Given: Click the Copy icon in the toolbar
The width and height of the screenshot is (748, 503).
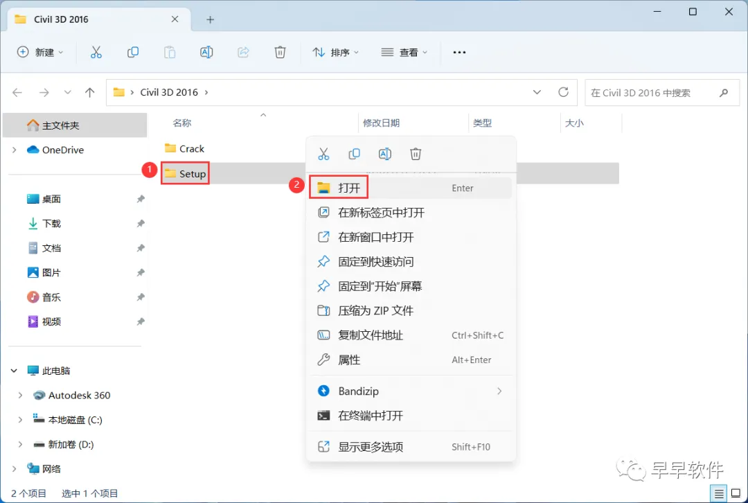Looking at the screenshot, I should [x=132, y=52].
